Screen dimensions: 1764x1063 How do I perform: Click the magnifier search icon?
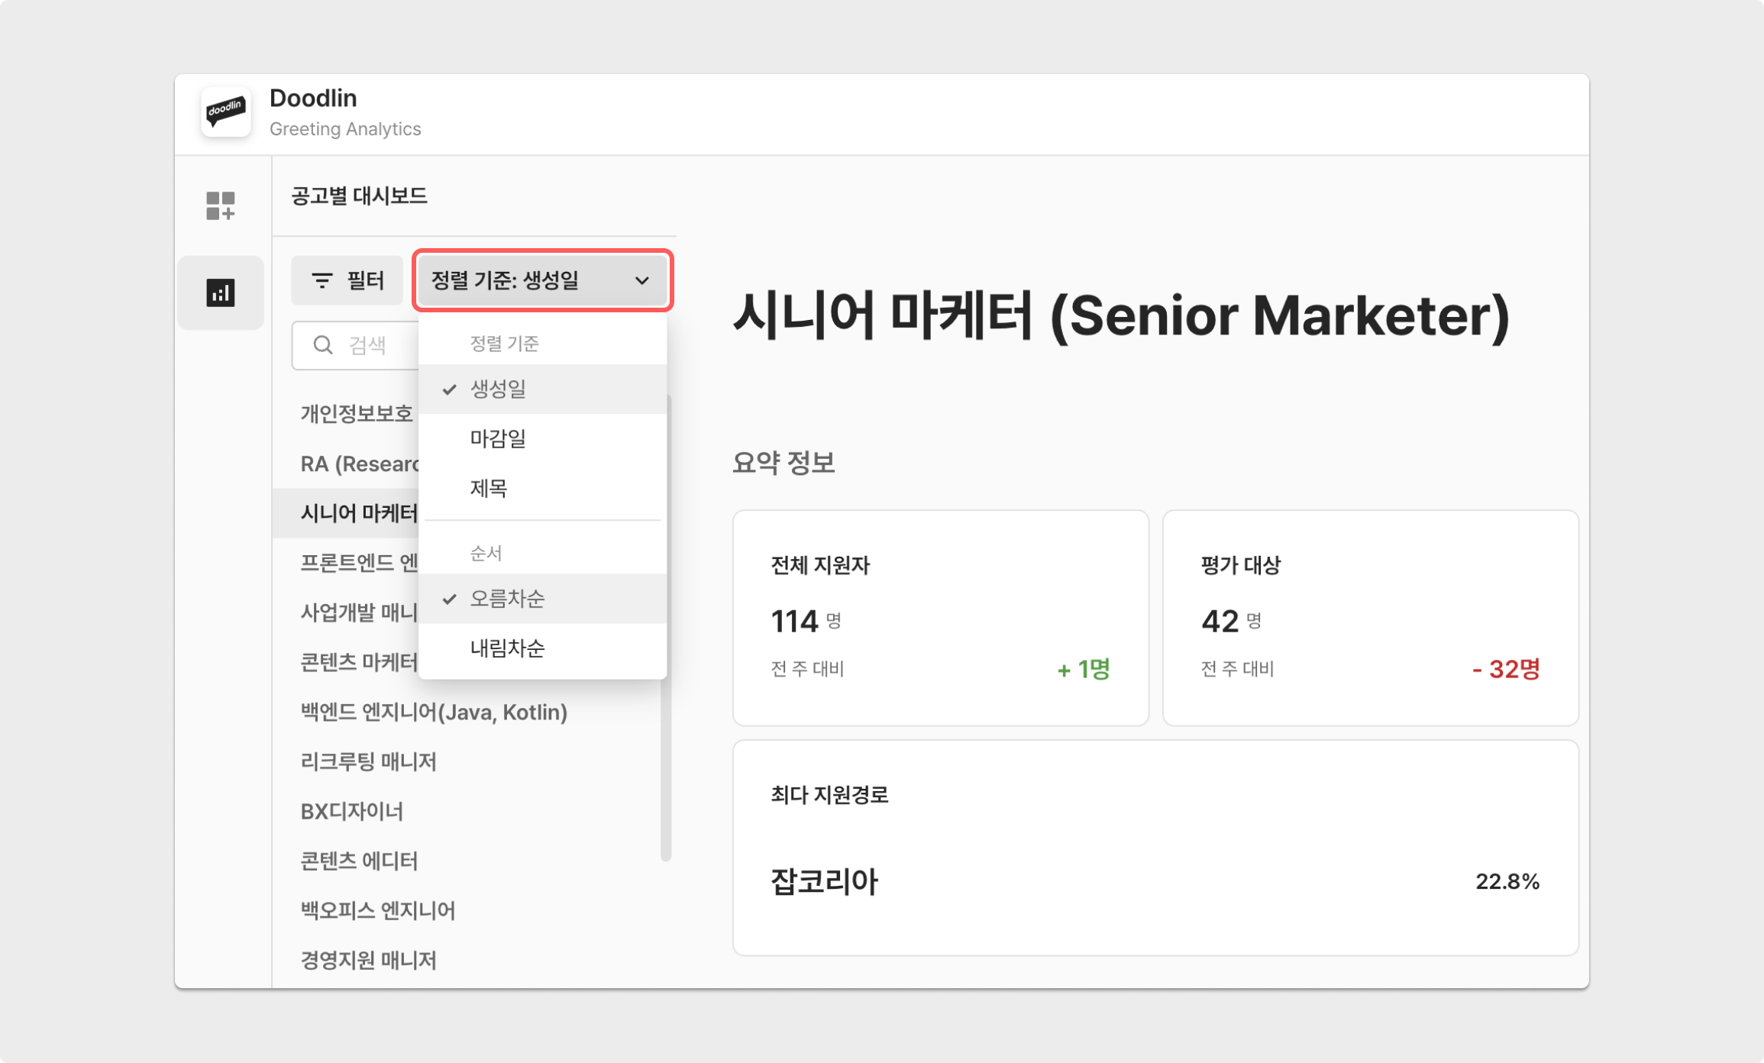(323, 345)
